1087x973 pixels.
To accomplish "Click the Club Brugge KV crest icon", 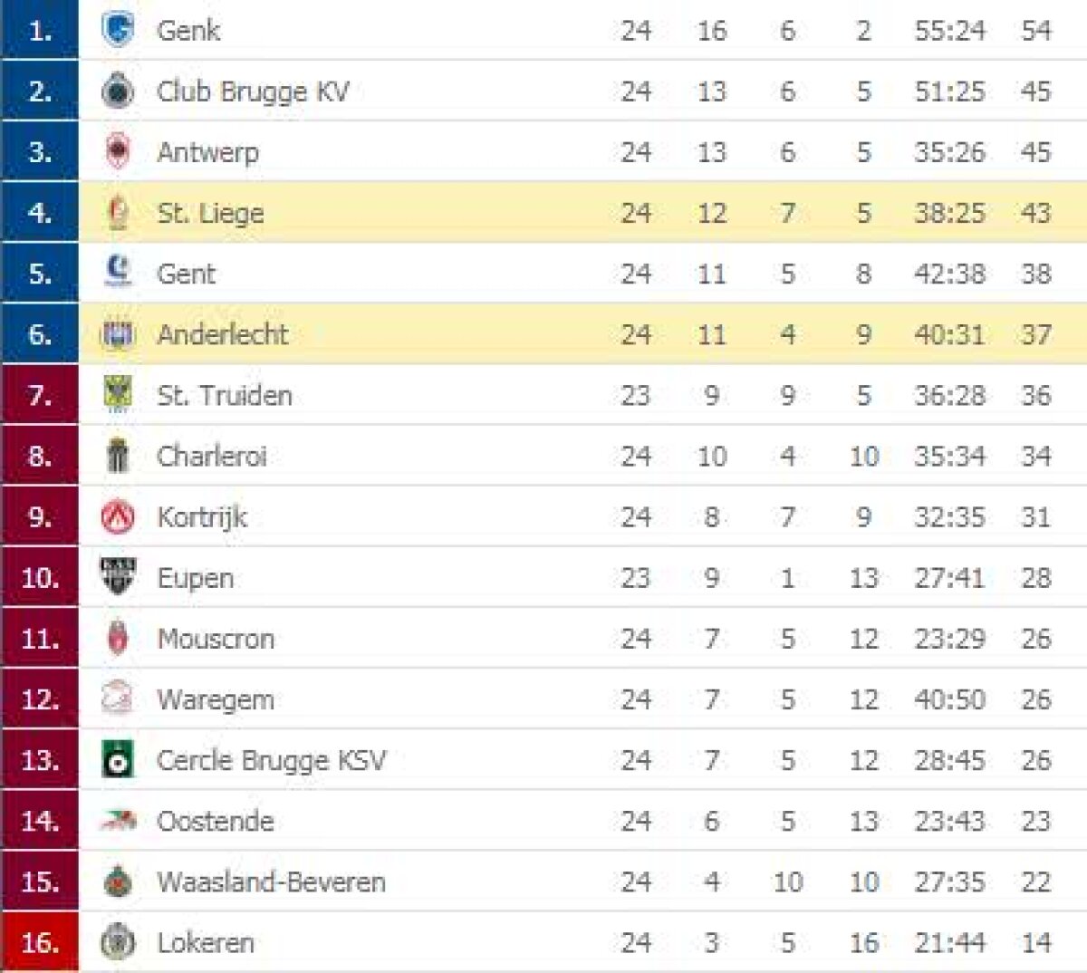I will (118, 91).
